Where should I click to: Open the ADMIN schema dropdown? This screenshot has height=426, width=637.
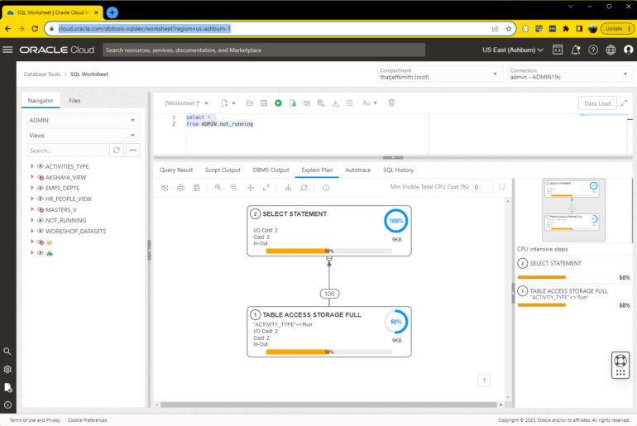click(83, 120)
